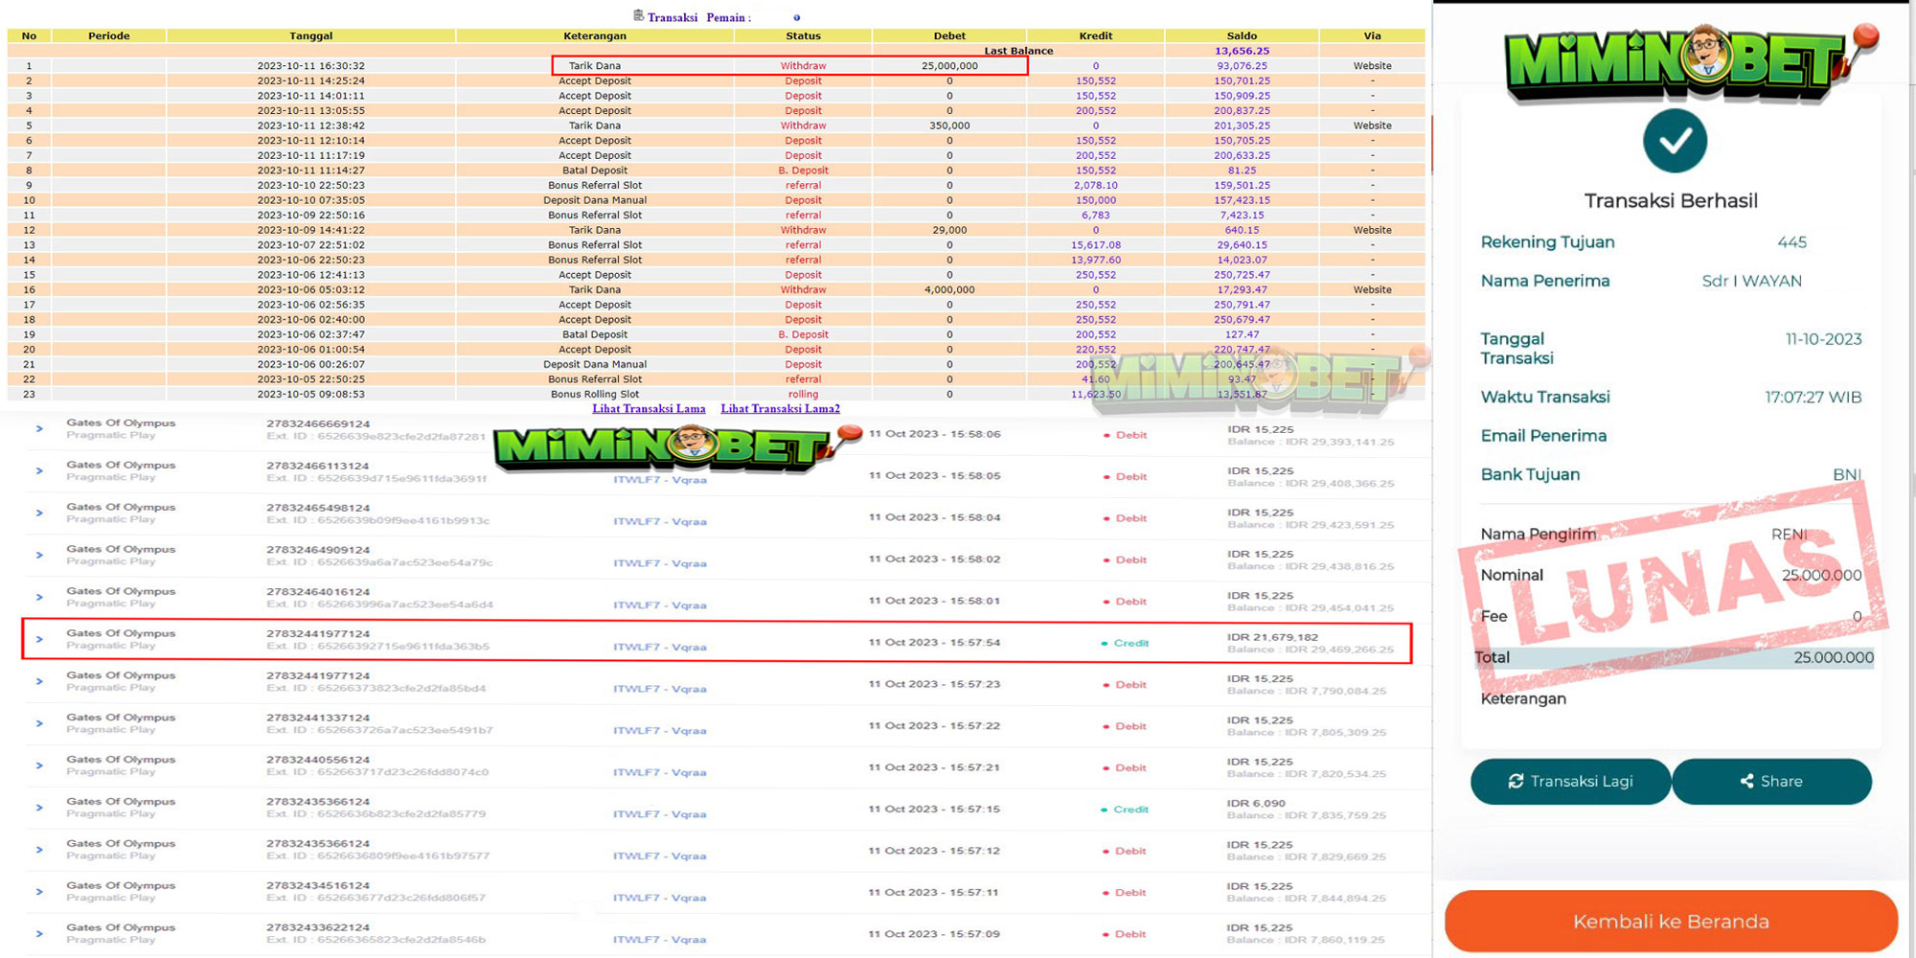Open the Lihat Transaksi Lama link
The image size is (1916, 958).
[x=649, y=409]
